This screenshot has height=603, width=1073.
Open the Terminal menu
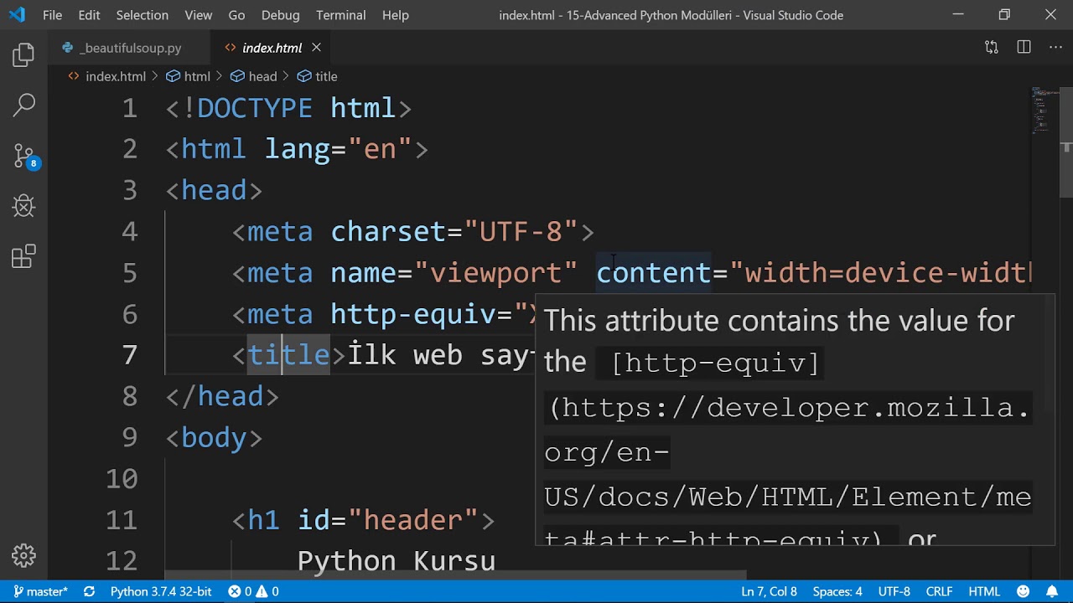point(340,15)
